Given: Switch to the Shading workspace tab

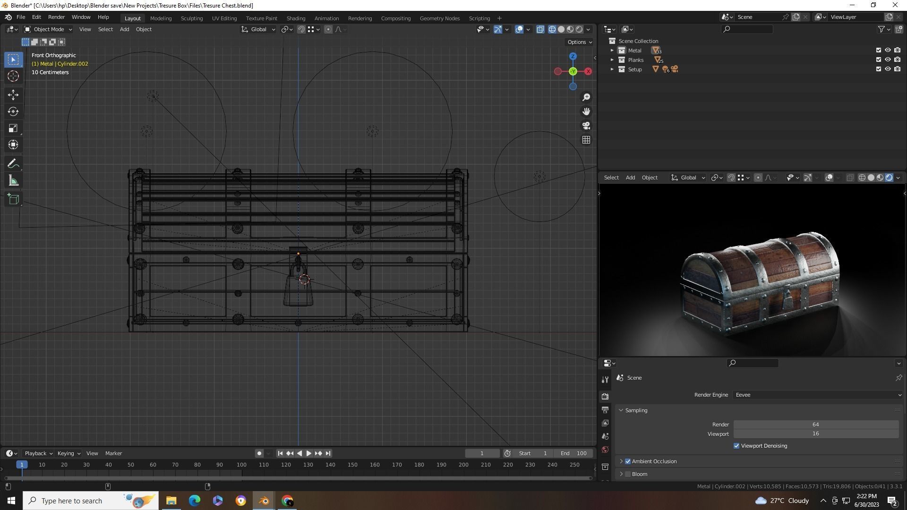Looking at the screenshot, I should click(296, 18).
